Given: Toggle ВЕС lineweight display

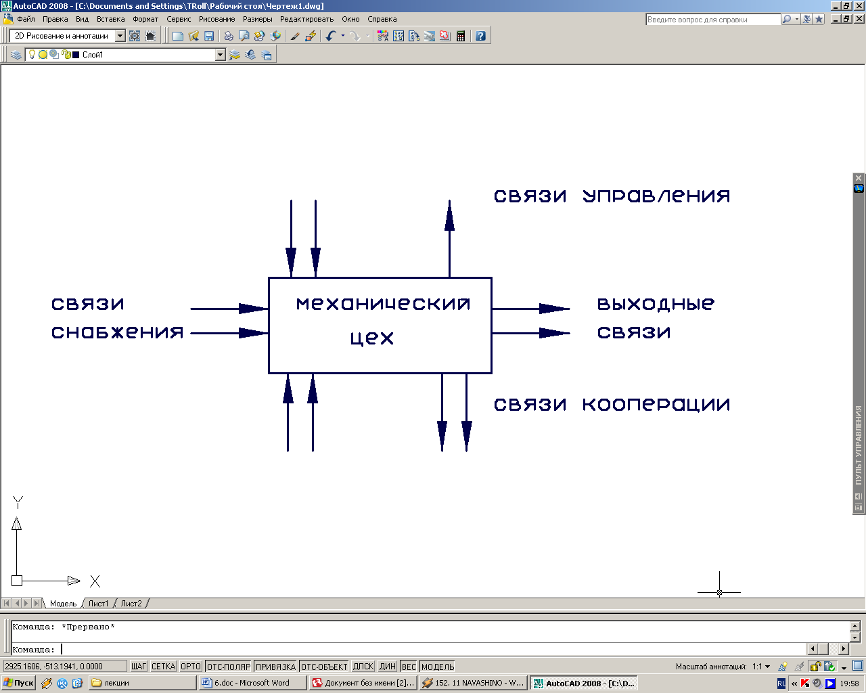Looking at the screenshot, I should pyautogui.click(x=409, y=667).
